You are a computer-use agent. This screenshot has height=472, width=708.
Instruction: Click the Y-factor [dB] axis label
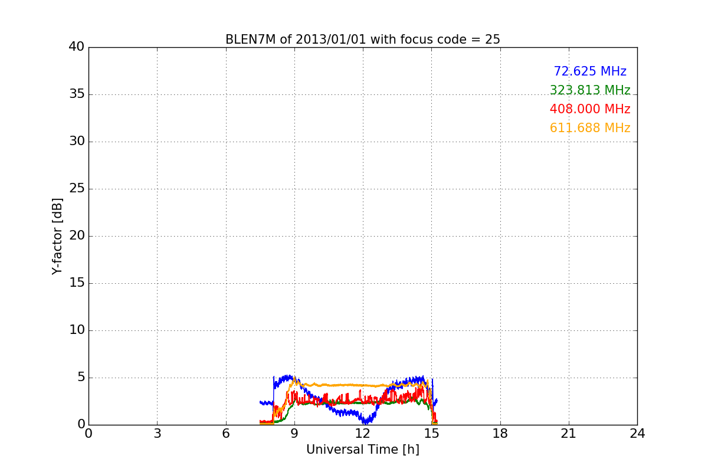point(57,236)
